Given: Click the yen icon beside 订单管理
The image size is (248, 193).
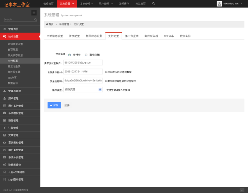Looking at the screenshot, I should pyautogui.click(x=5, y=128).
